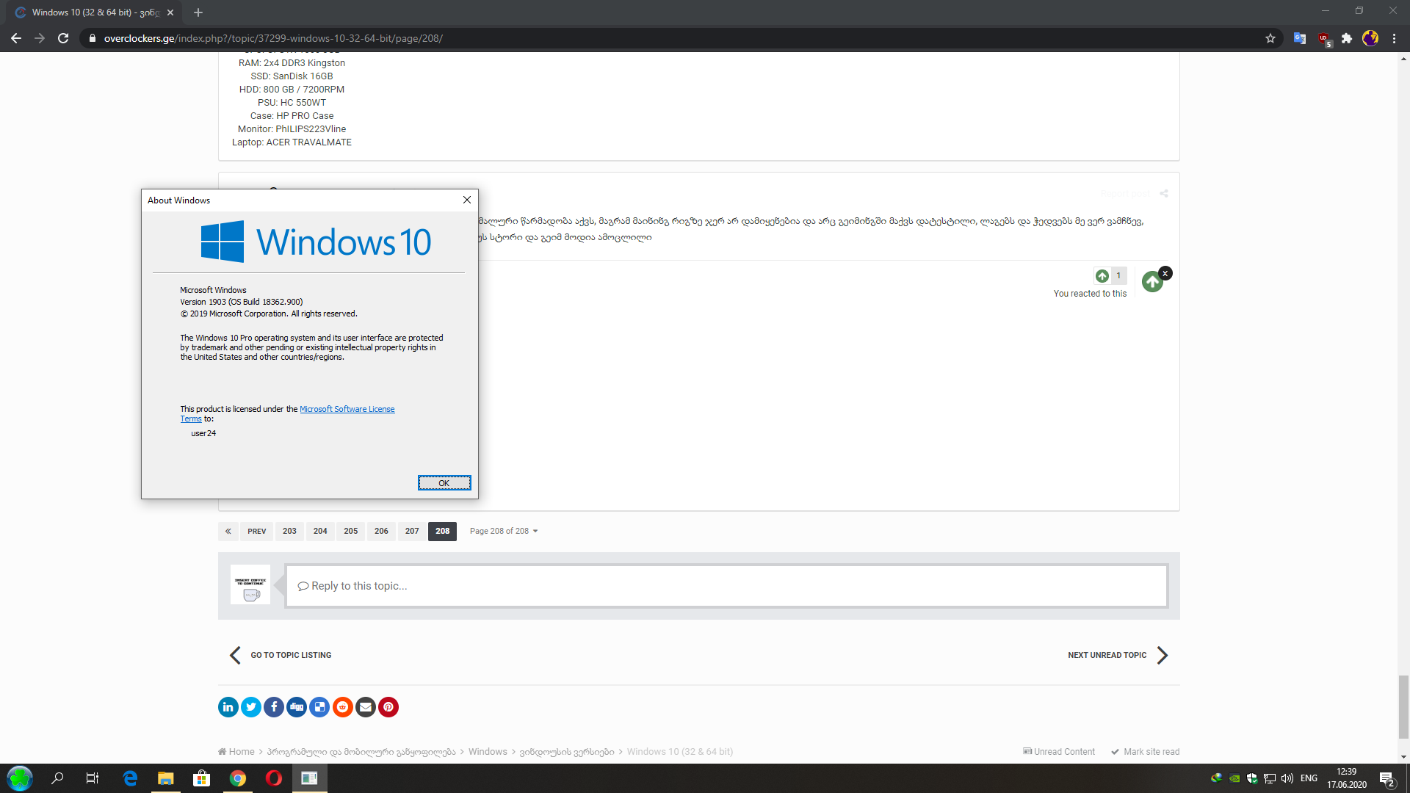Share the topic via Twitter icon
1410x793 pixels.
pyautogui.click(x=251, y=707)
